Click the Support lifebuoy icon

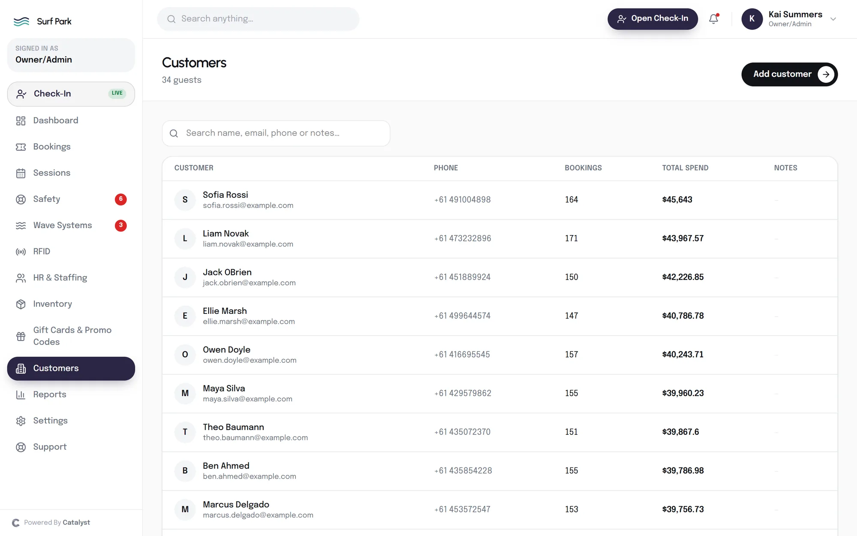pyautogui.click(x=21, y=447)
